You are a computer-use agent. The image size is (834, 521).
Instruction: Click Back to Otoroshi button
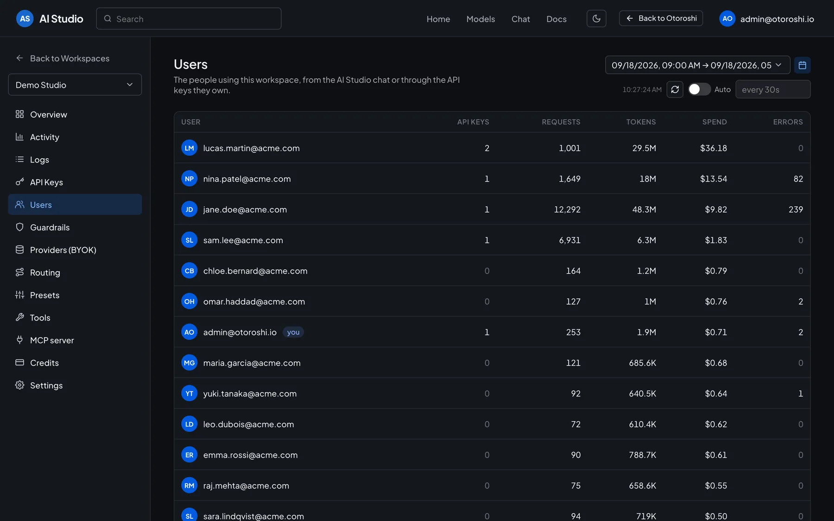coord(661,19)
